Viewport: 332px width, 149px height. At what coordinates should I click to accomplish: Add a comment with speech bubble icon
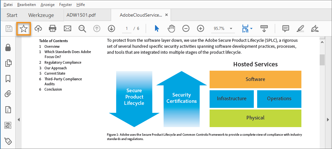pyautogui.click(x=286, y=29)
